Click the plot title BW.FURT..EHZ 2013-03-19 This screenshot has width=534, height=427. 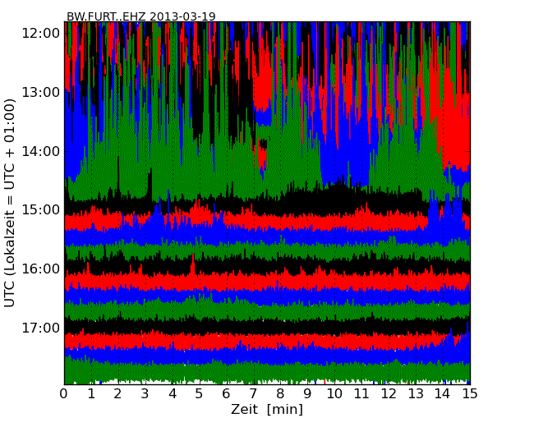click(141, 16)
